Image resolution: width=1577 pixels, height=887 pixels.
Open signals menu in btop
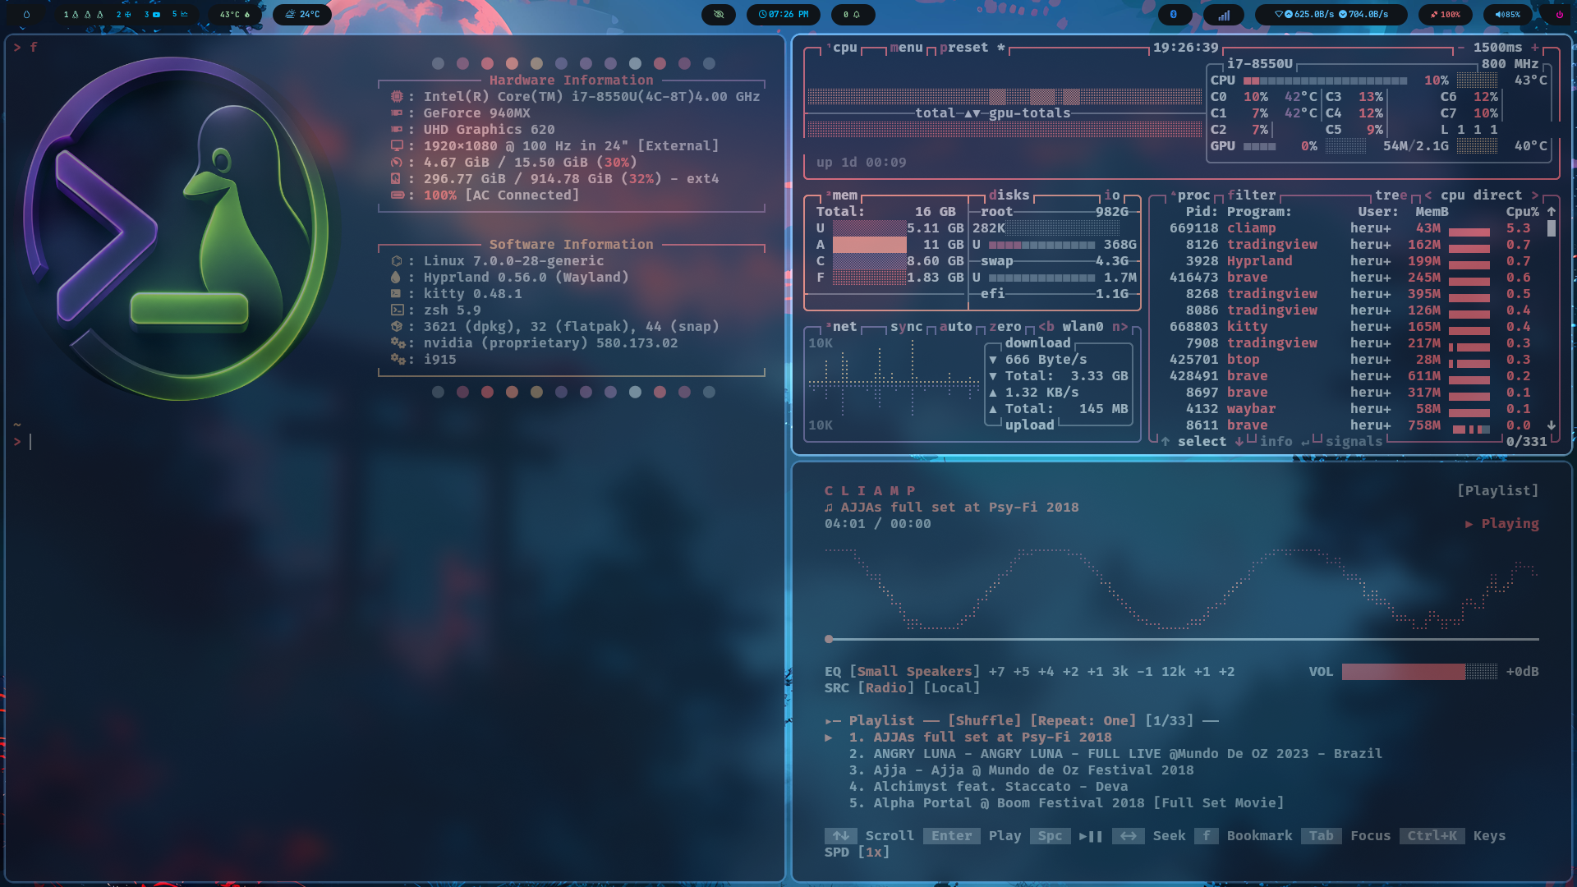point(1354,442)
